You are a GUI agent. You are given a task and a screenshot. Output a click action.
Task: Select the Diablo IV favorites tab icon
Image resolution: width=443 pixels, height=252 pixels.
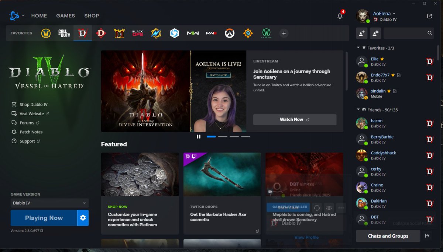click(x=82, y=33)
